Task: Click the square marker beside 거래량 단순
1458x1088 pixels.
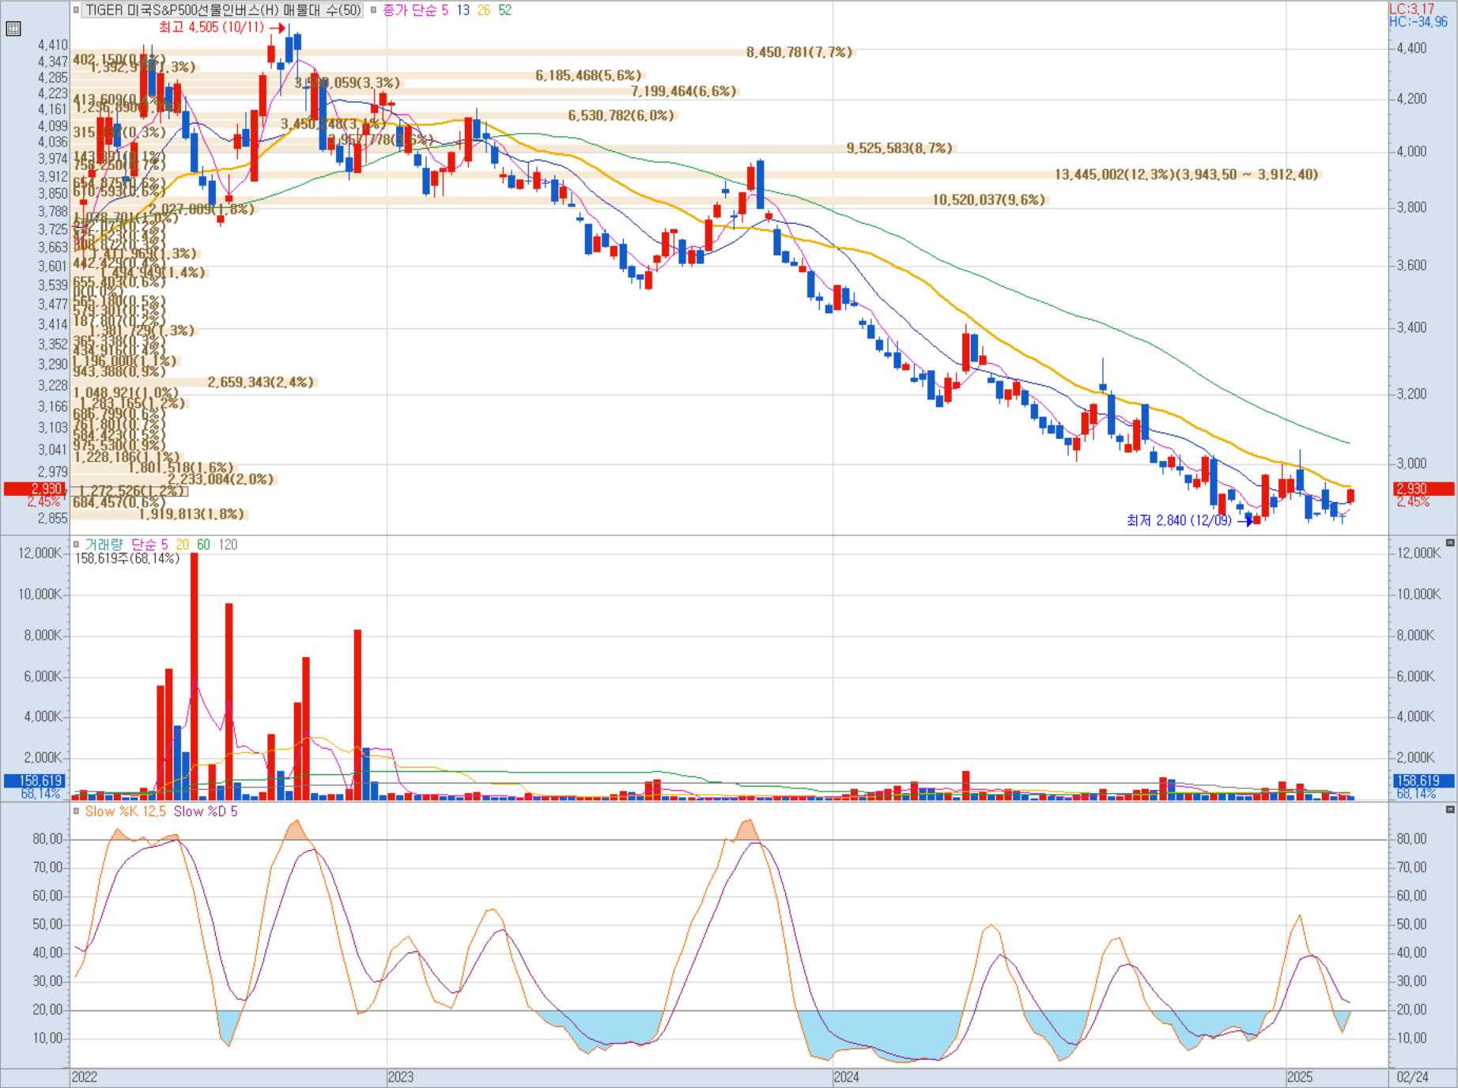Action: [76, 544]
